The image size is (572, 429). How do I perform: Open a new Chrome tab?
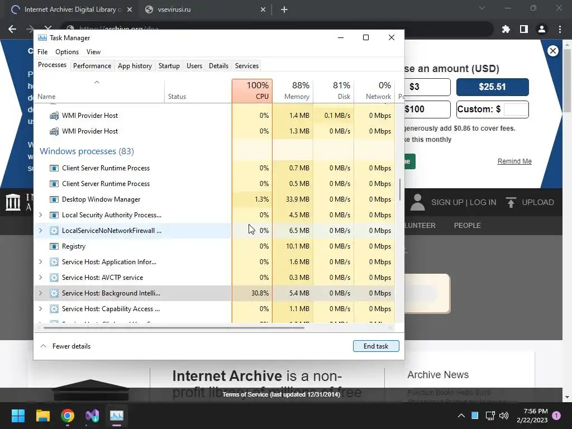[x=284, y=9]
